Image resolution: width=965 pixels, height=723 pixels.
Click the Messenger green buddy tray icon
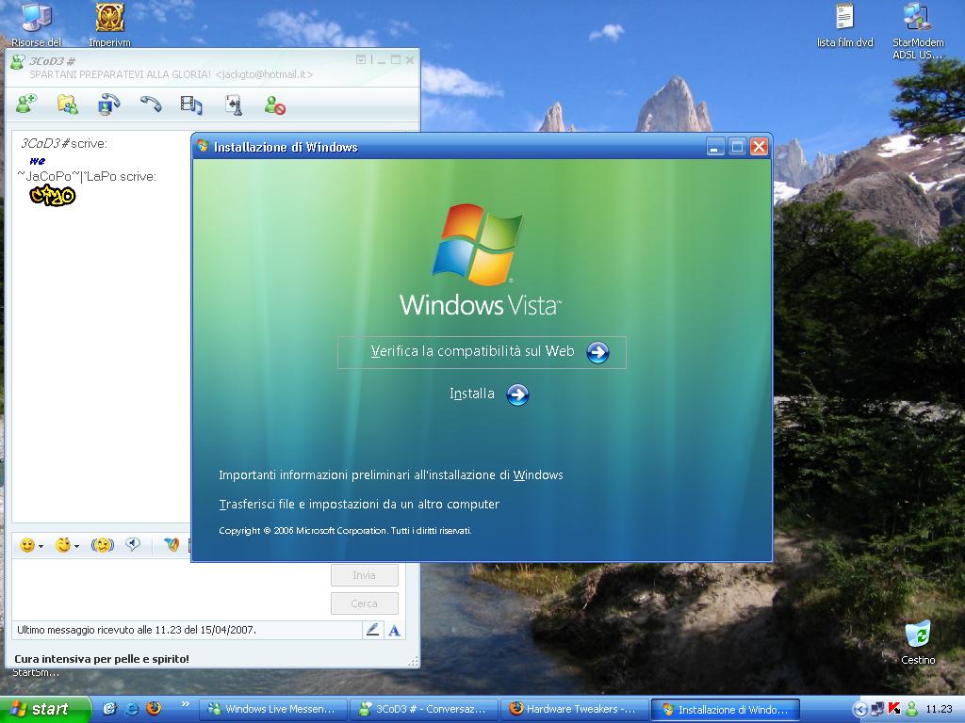(x=912, y=710)
